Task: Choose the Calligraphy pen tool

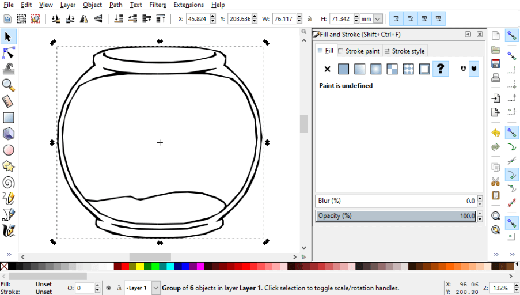Action: tap(9, 230)
